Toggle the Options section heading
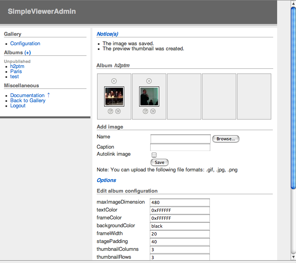The width and height of the screenshot is (296, 263). 106,180
